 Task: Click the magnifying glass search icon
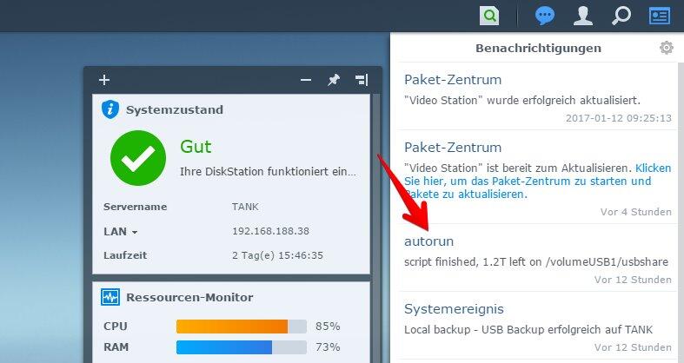click(x=621, y=16)
